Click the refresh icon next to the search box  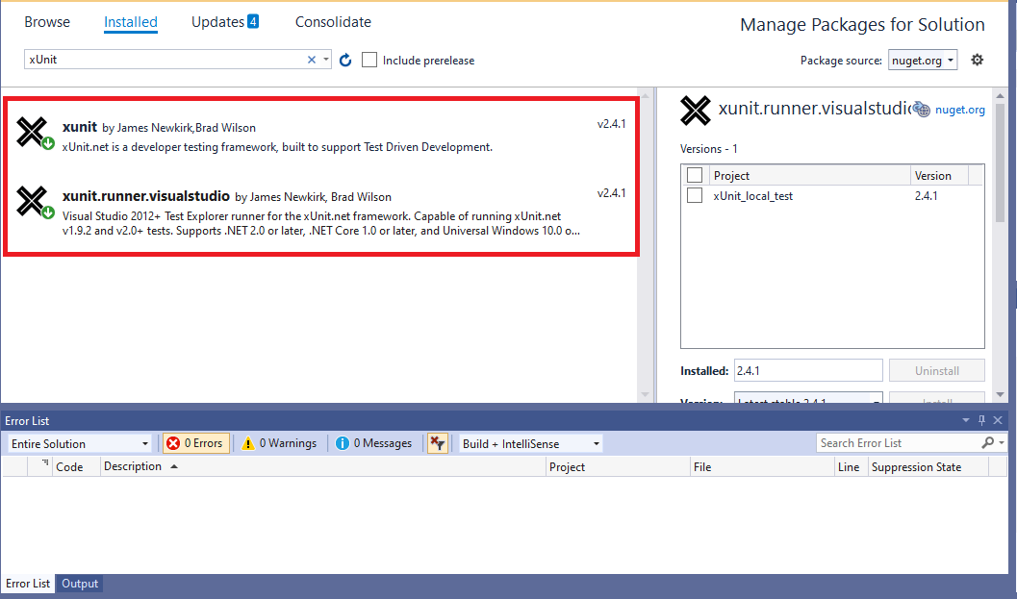point(345,60)
